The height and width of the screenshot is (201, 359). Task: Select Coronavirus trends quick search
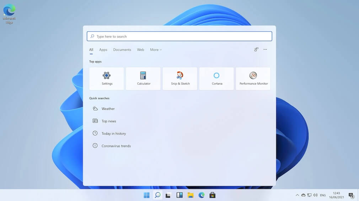click(116, 146)
